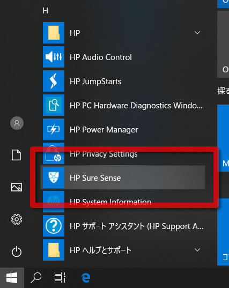Image resolution: width=229 pixels, height=288 pixels.
Task: Launch Microsoft Edge from taskbar
Action: point(86,278)
